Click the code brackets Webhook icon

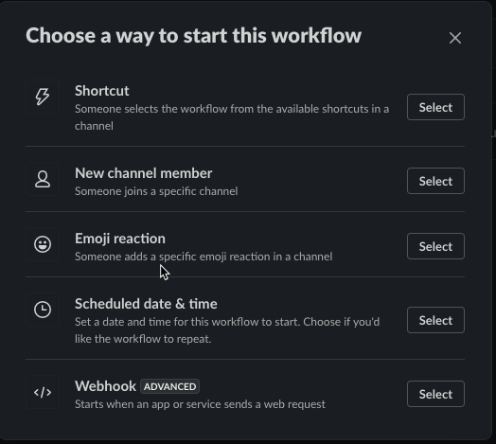click(x=43, y=392)
